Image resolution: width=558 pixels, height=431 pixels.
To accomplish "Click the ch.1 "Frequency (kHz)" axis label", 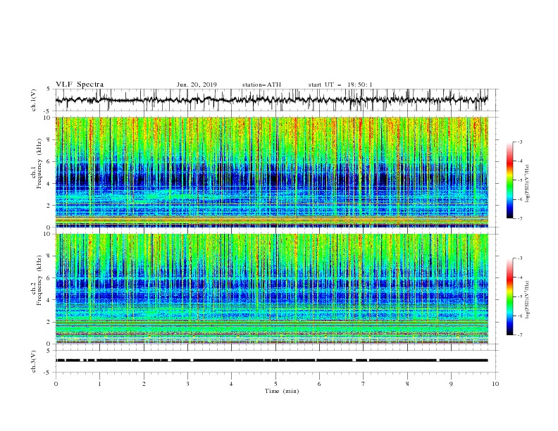I will coord(39,162).
